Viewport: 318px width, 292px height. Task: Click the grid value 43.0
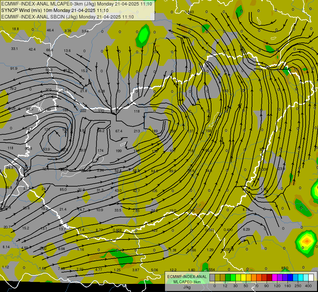[118, 190]
